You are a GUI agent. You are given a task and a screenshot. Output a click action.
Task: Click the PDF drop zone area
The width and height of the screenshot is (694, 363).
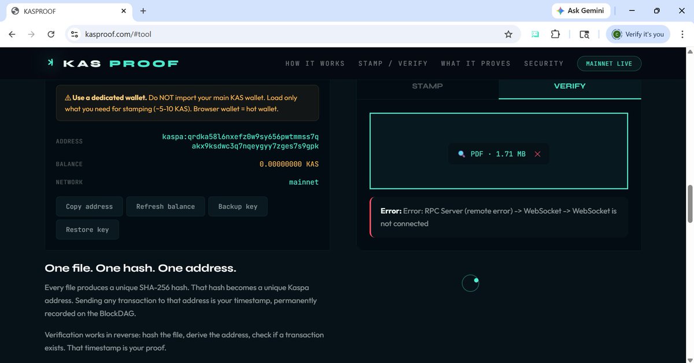499,151
